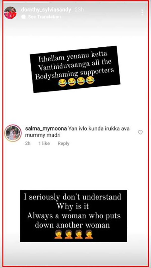Tap the facepalm emojis in the bottom sticker
The height and width of the screenshot is (268, 151).
[x=74, y=234]
